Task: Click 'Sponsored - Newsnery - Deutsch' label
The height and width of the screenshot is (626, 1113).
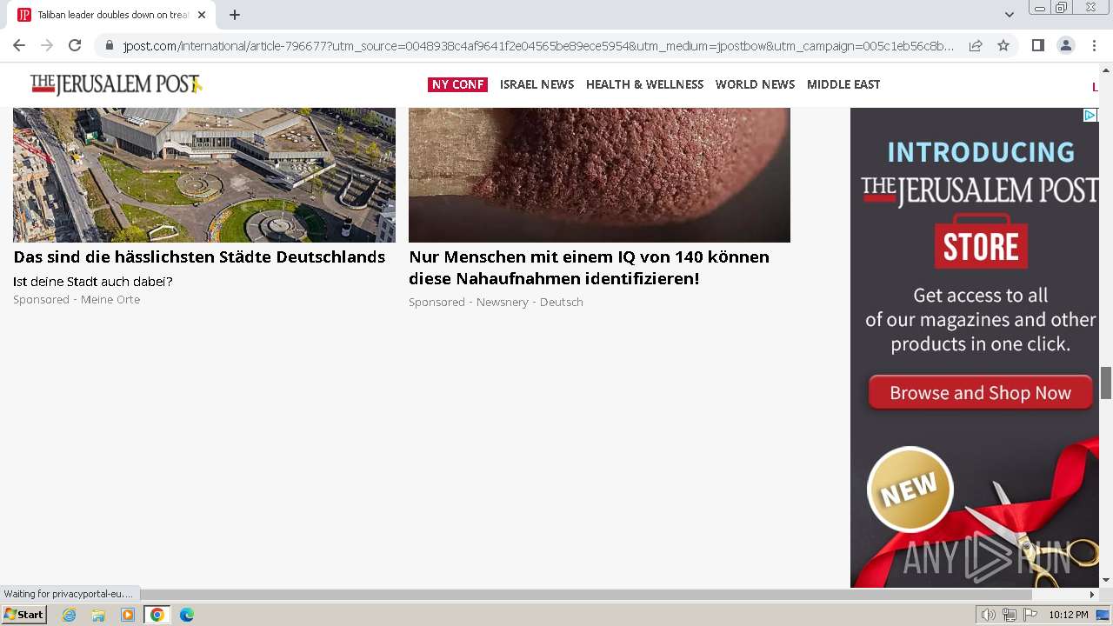Action: pos(496,302)
